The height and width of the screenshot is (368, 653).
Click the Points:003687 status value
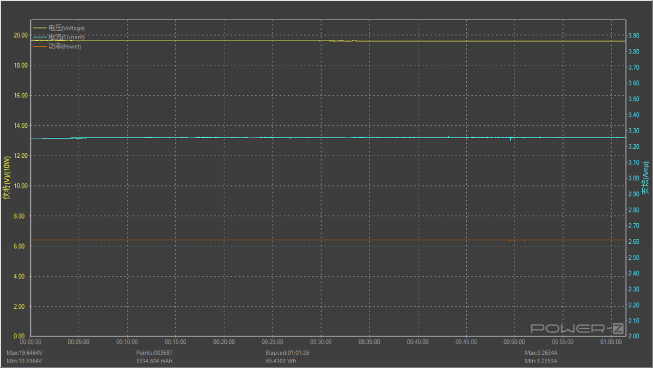coord(154,353)
